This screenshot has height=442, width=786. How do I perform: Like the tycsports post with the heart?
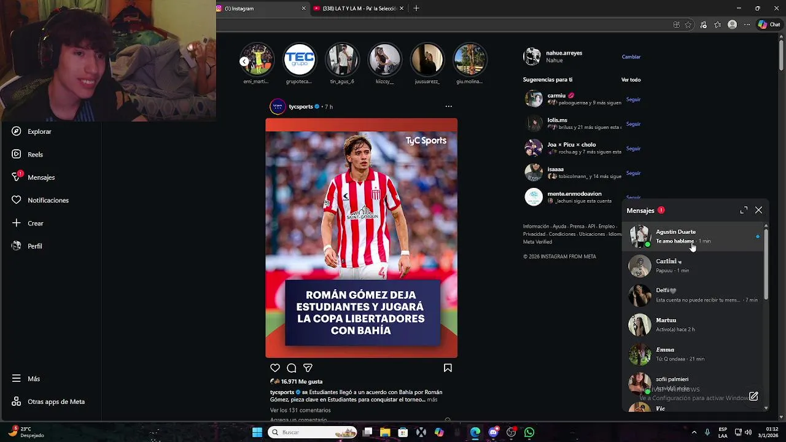point(275,368)
